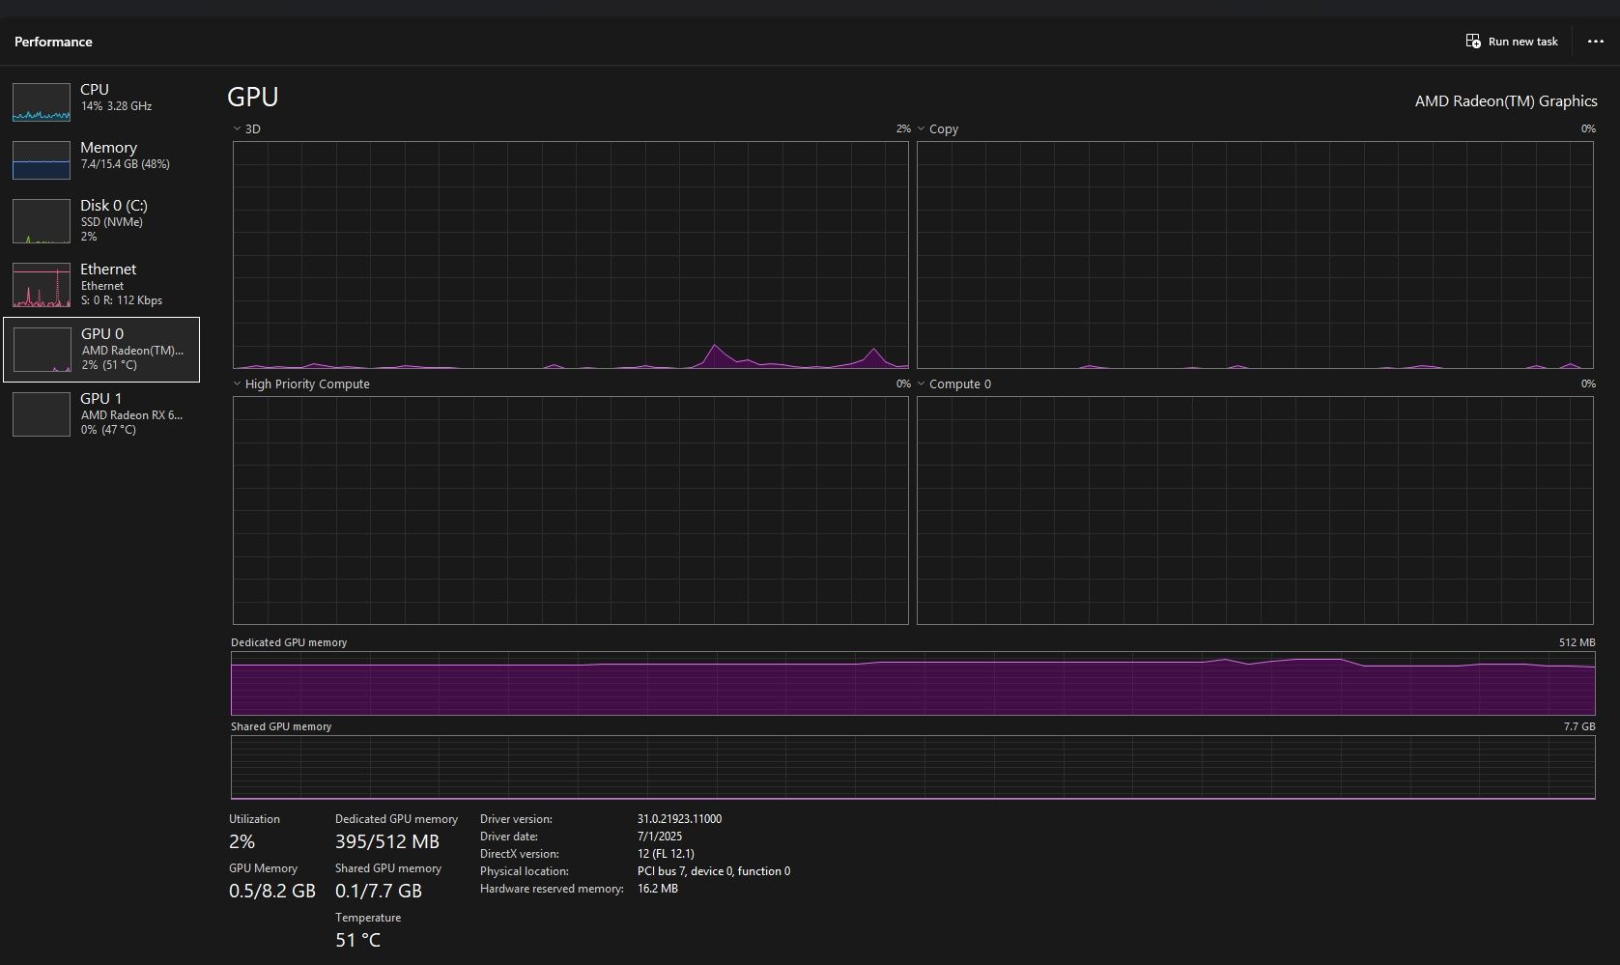
Task: Click the Disk 0 (C:) label
Action: click(114, 205)
